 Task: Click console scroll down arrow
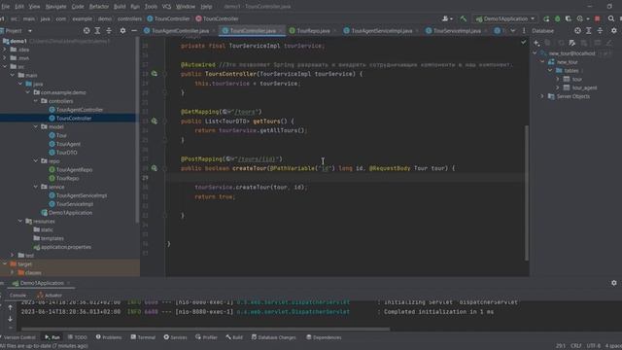click(x=11, y=319)
